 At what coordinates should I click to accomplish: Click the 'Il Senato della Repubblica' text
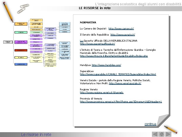(94, 35)
